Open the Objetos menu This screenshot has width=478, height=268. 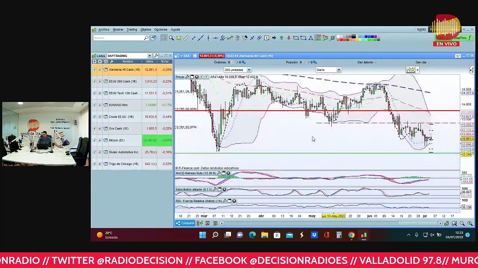(146, 29)
